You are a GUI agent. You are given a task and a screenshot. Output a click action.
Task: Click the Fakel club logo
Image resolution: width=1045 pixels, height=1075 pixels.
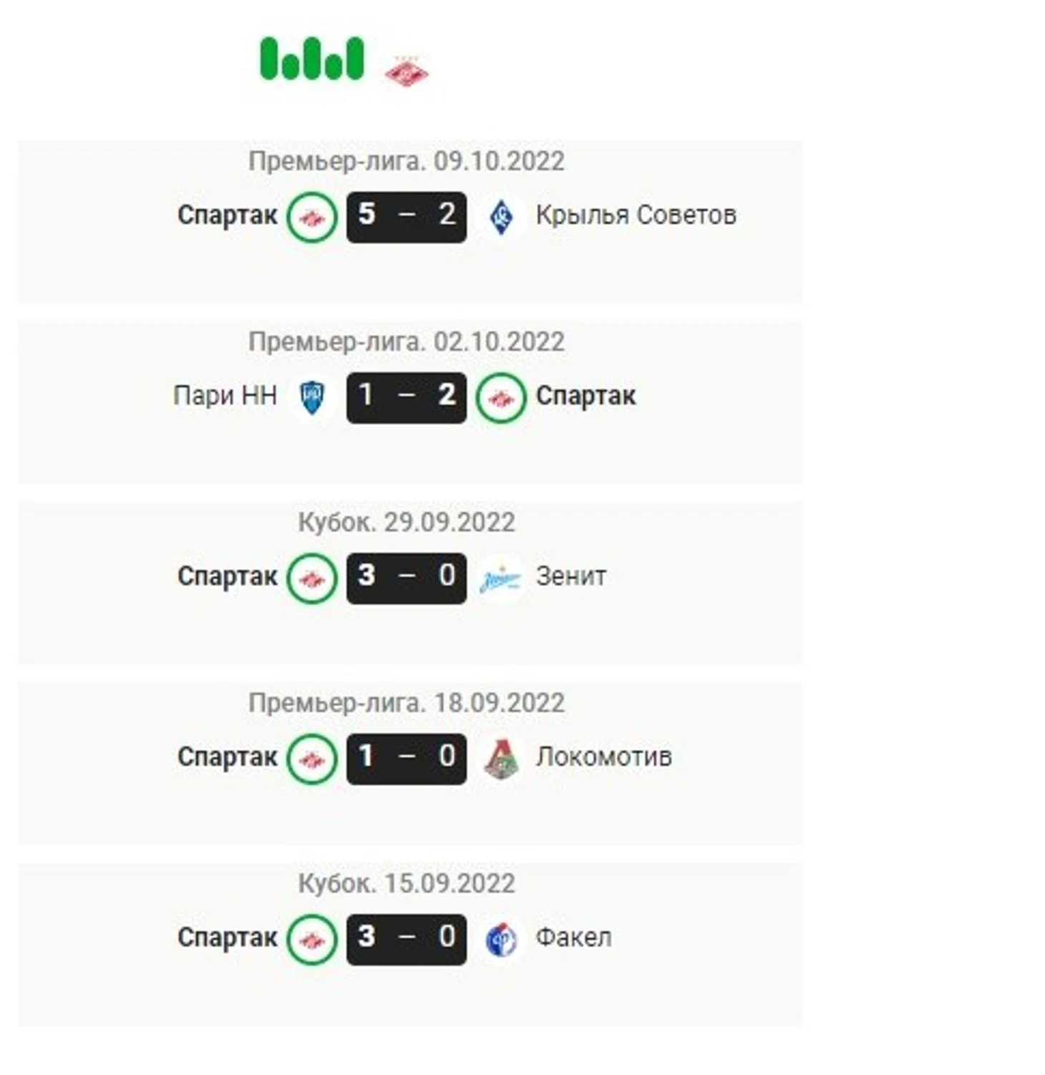pos(501,940)
